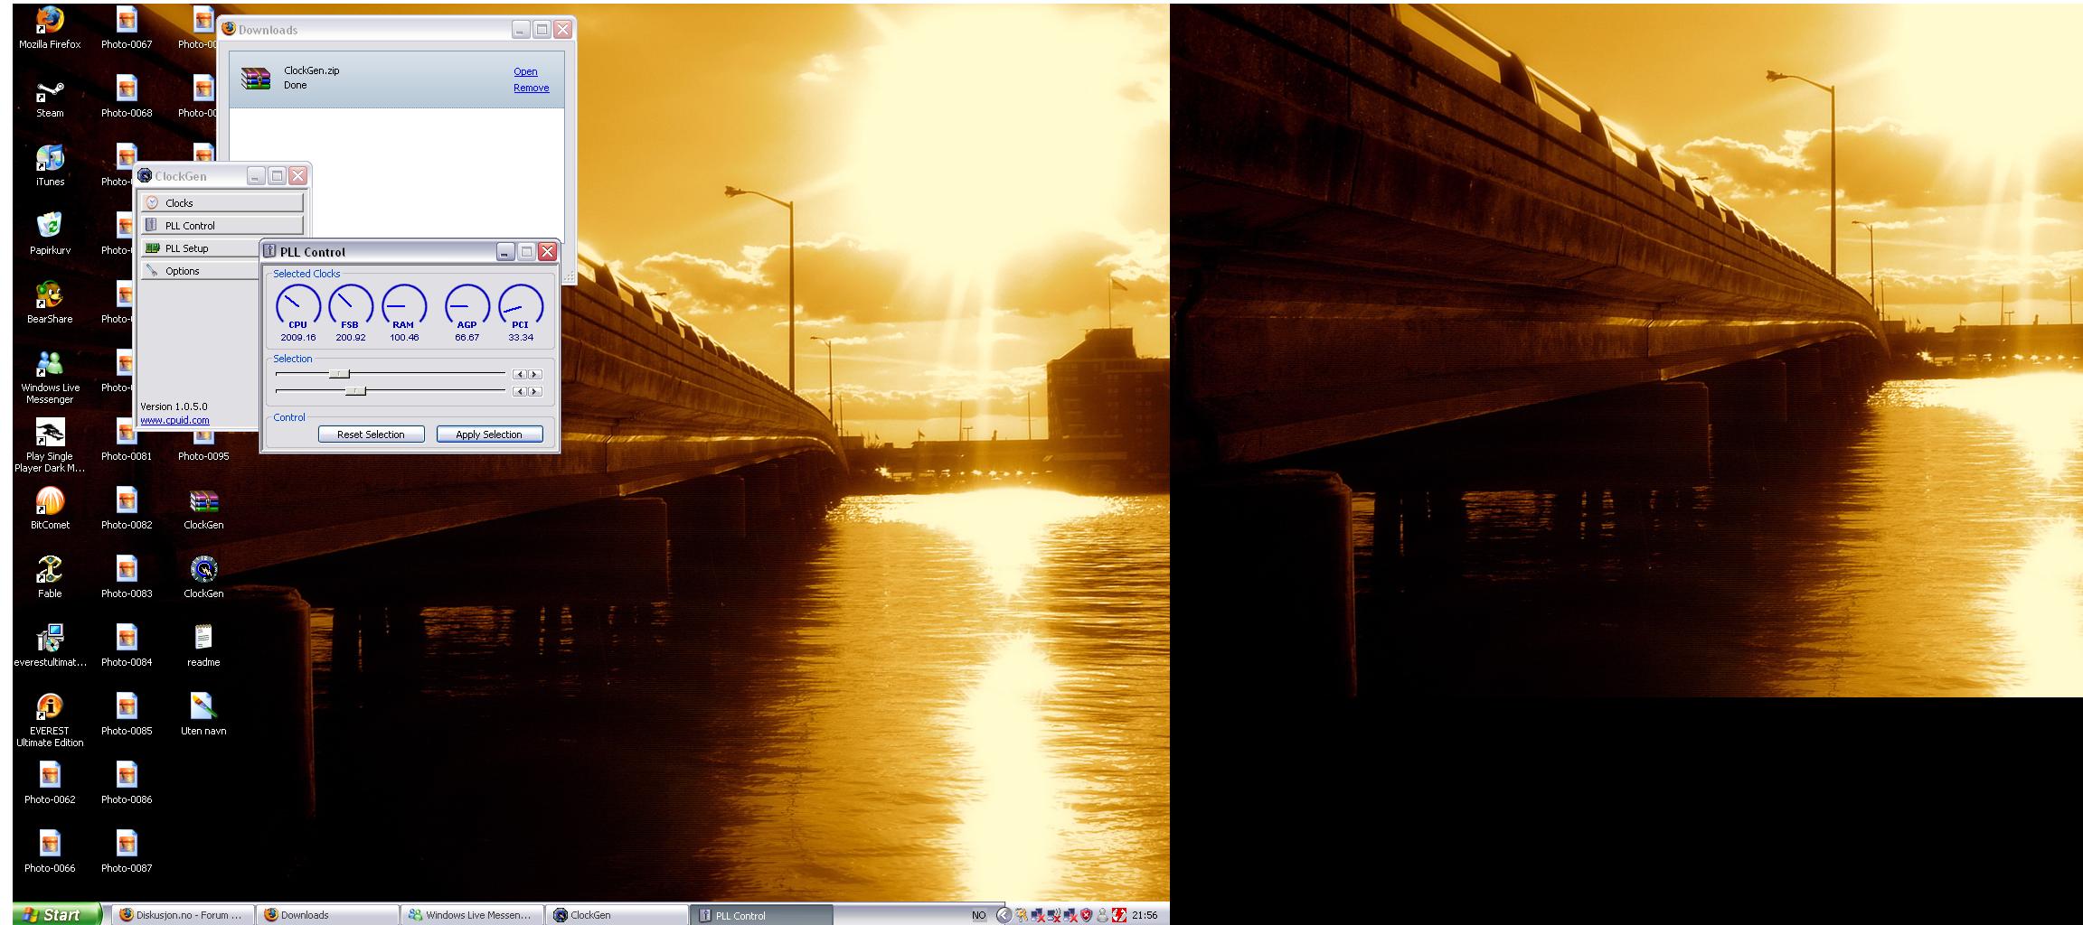Switch to PLL Control taskbar button
The image size is (2083, 925).
[761, 915]
